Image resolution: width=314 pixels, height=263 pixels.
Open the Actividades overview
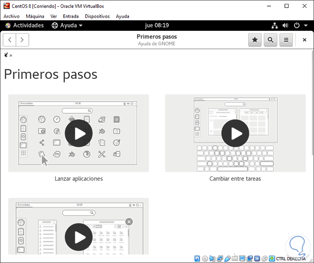[x=25, y=25]
